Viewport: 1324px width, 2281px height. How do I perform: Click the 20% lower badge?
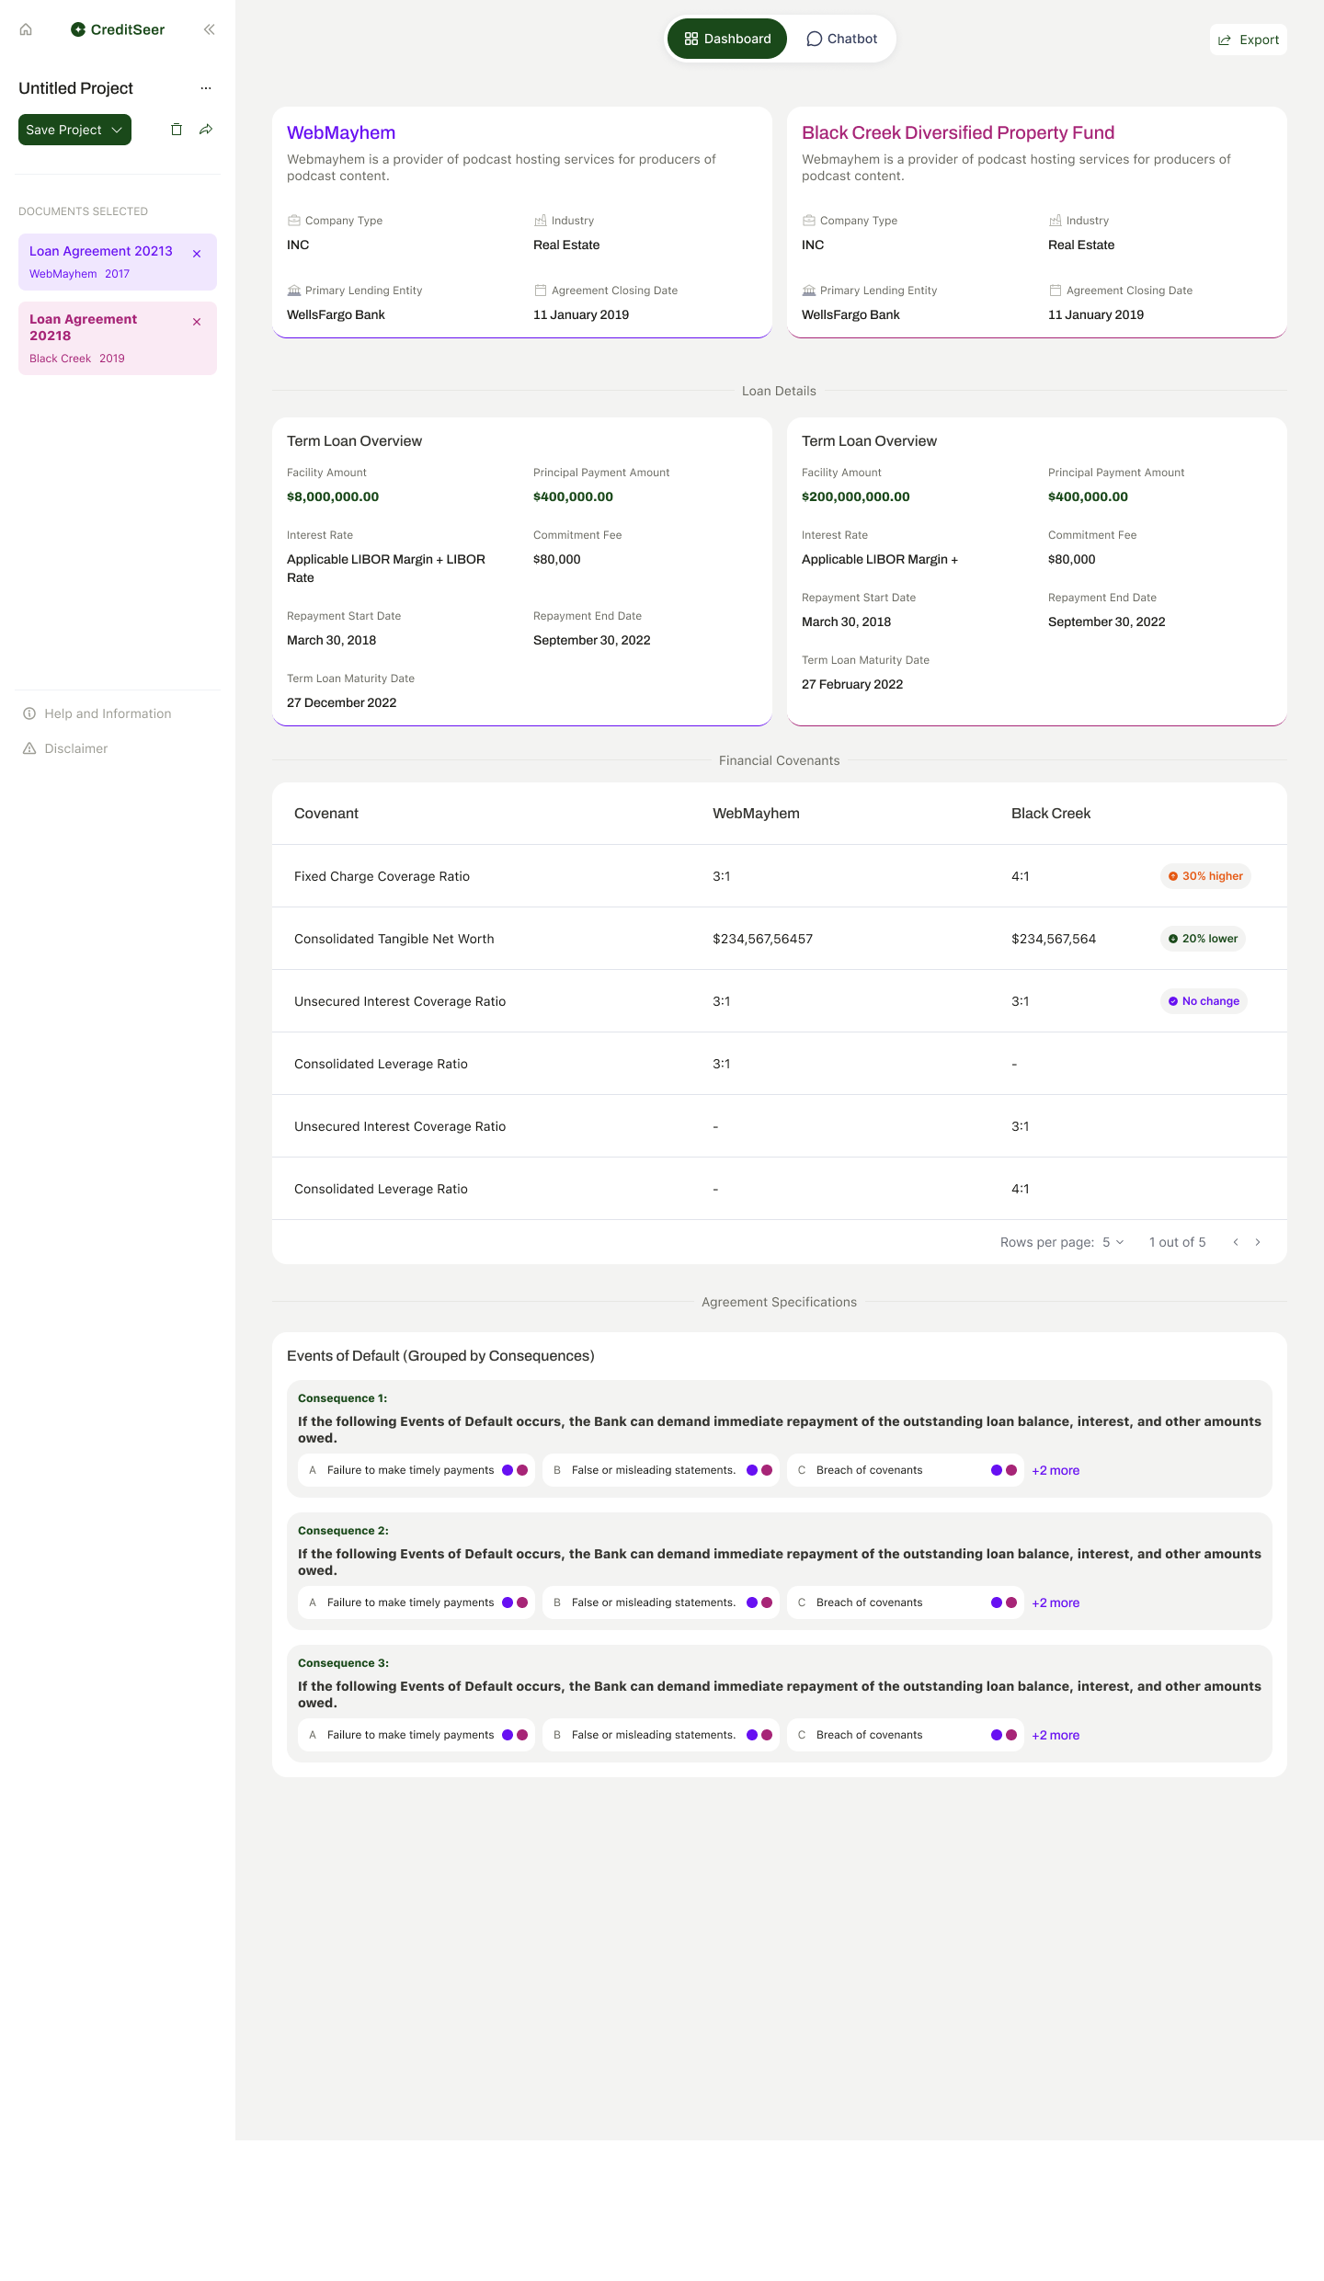click(x=1203, y=939)
